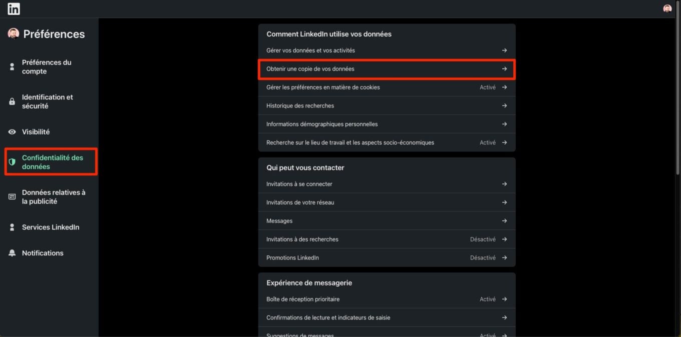Click arrow on Obtenir une copie row
Screen dimensions: 681x337
tap(504, 69)
